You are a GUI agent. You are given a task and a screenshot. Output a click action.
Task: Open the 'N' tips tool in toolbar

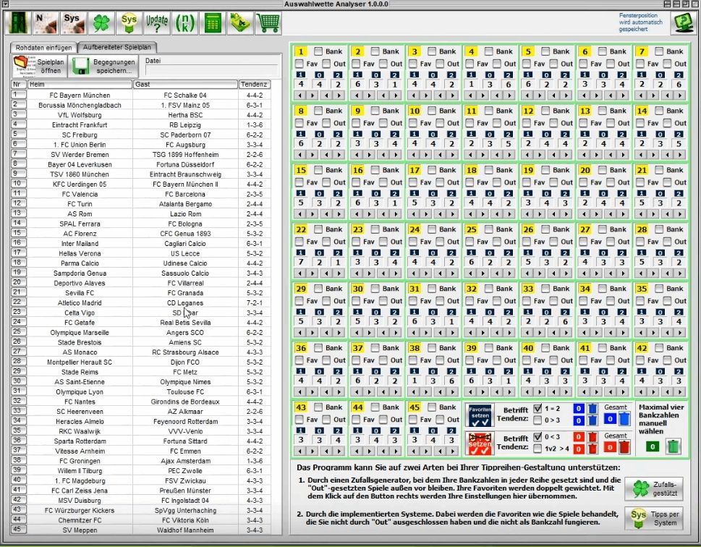point(46,23)
